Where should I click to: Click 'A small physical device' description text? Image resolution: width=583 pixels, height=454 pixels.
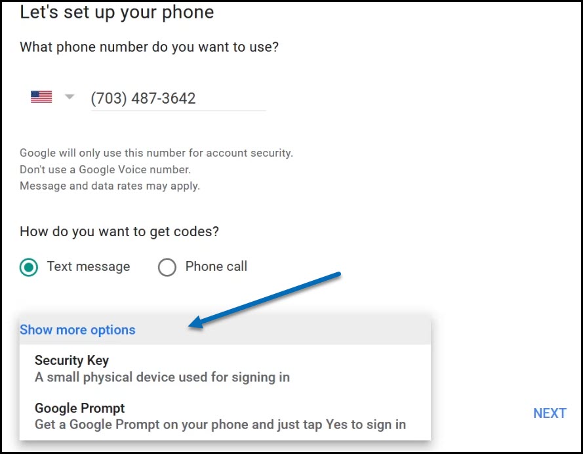[162, 377]
